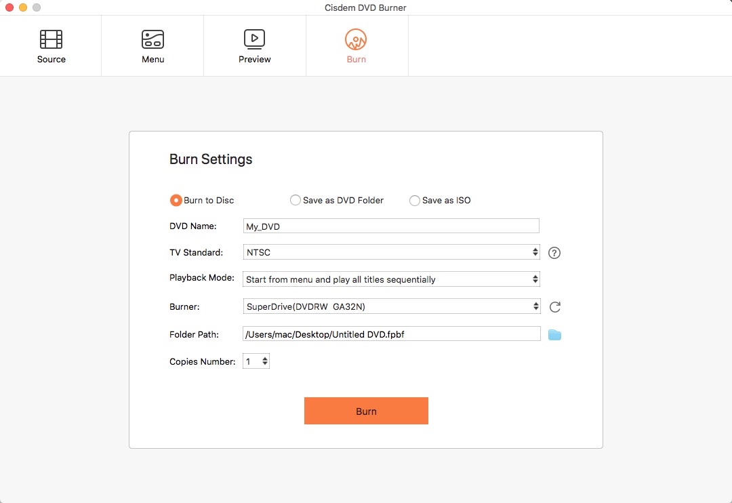
Task: Click the Menu tab label
Action: [x=152, y=60]
